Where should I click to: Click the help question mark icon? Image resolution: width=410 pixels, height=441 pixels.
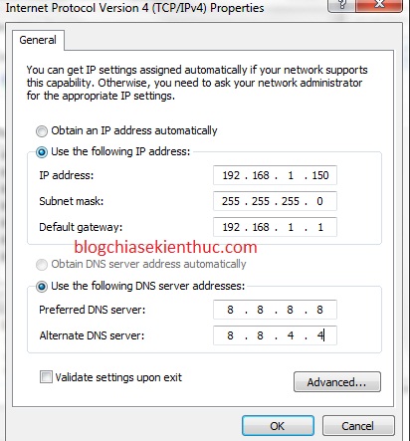coord(341,5)
